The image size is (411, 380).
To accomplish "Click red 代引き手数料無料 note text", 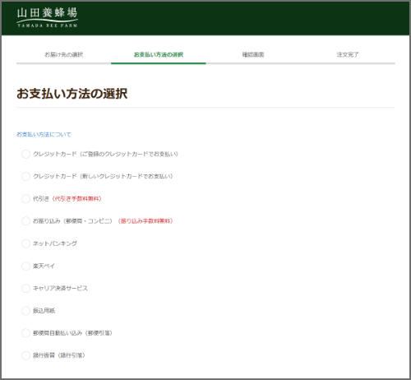I will [76, 198].
